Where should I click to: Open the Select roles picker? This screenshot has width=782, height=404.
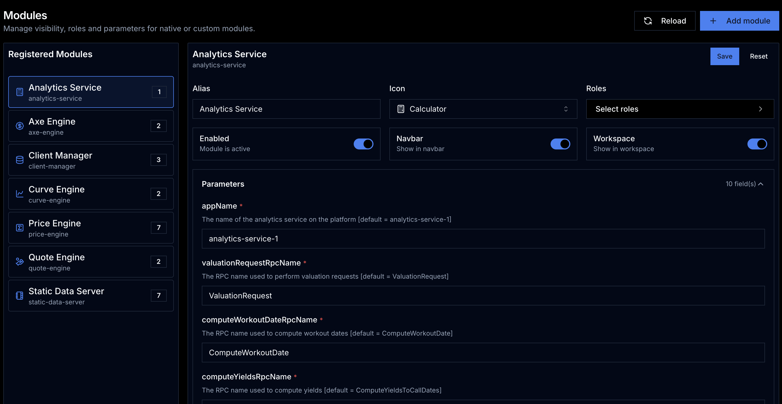(680, 109)
